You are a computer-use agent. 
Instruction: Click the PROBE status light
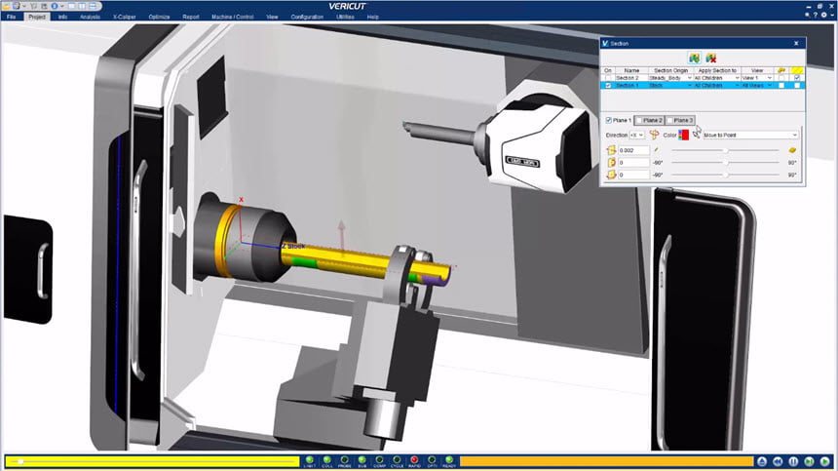345,460
